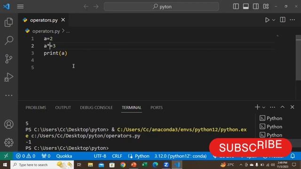Toggle the secondary side bar layout icon
This screenshot has height=169, width=301.
(x=256, y=6)
